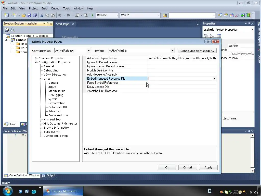Open the Release solution configuration dropdown
The height and width of the screenshot is (196, 261).
click(117, 15)
